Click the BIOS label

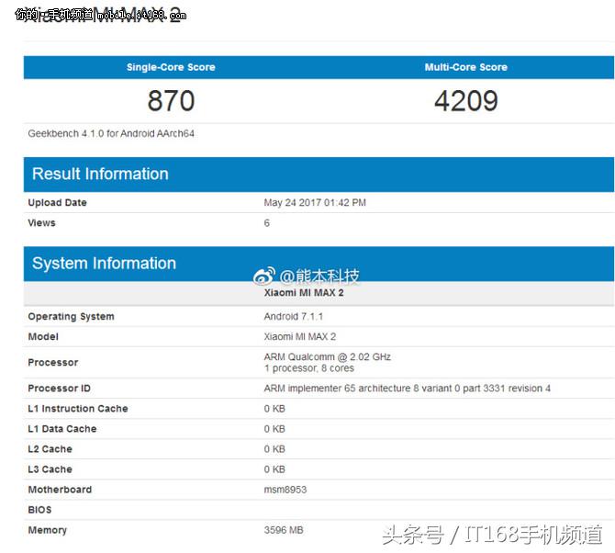(x=39, y=510)
